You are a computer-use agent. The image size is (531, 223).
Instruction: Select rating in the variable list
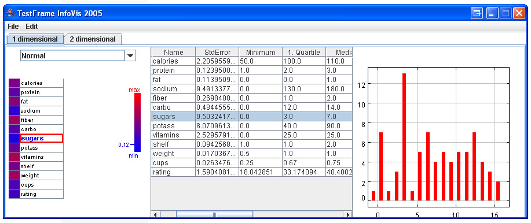tap(42, 194)
